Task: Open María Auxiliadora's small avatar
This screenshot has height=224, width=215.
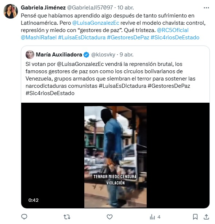Action: tap(30, 55)
